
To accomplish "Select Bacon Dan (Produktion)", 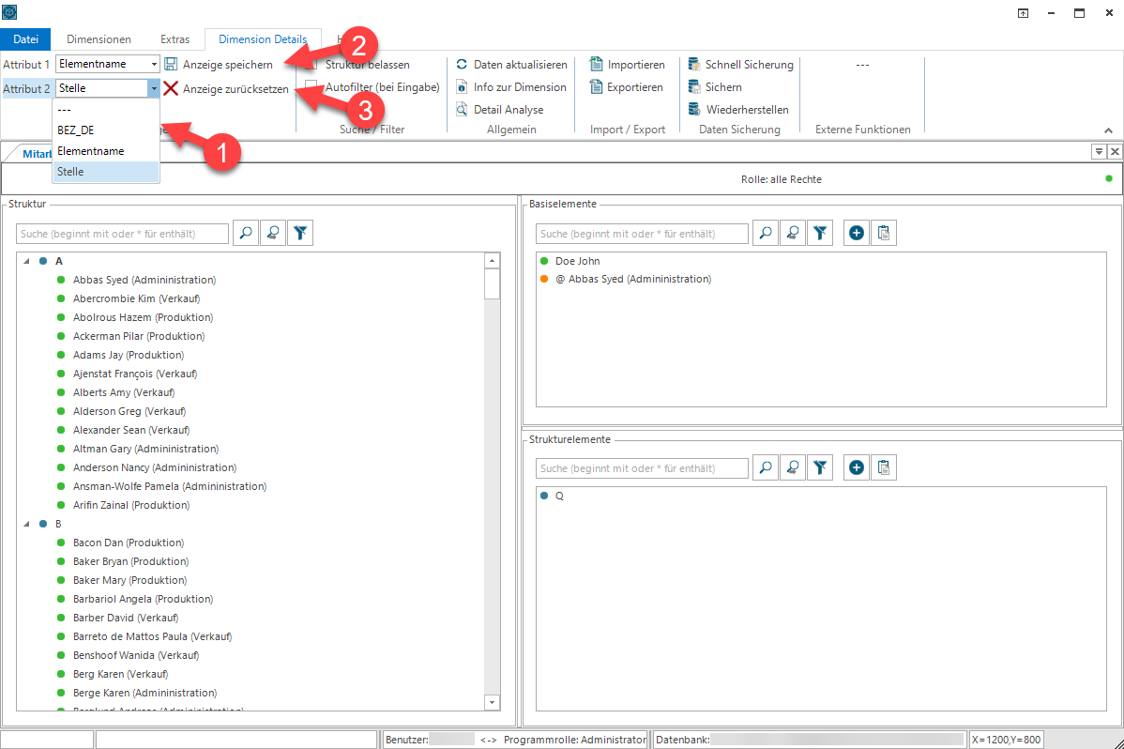I will point(129,543).
